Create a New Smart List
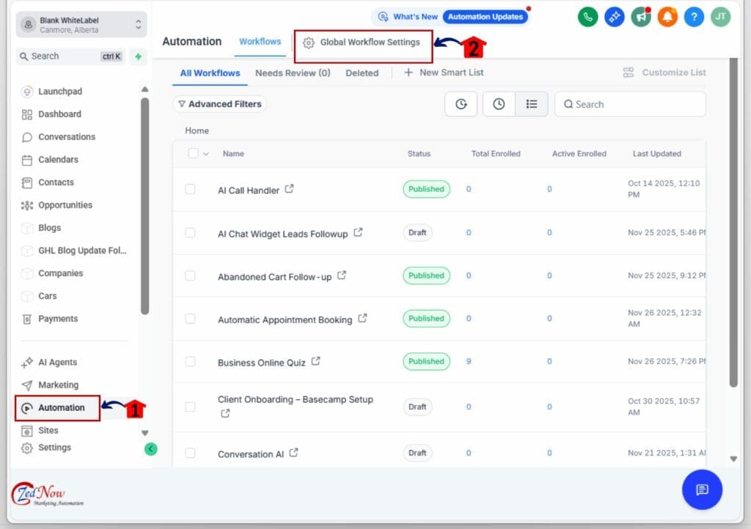 point(444,73)
